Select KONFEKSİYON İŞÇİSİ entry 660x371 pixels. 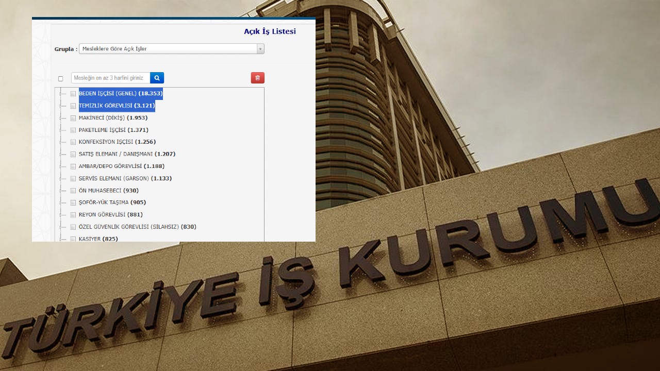117,142
